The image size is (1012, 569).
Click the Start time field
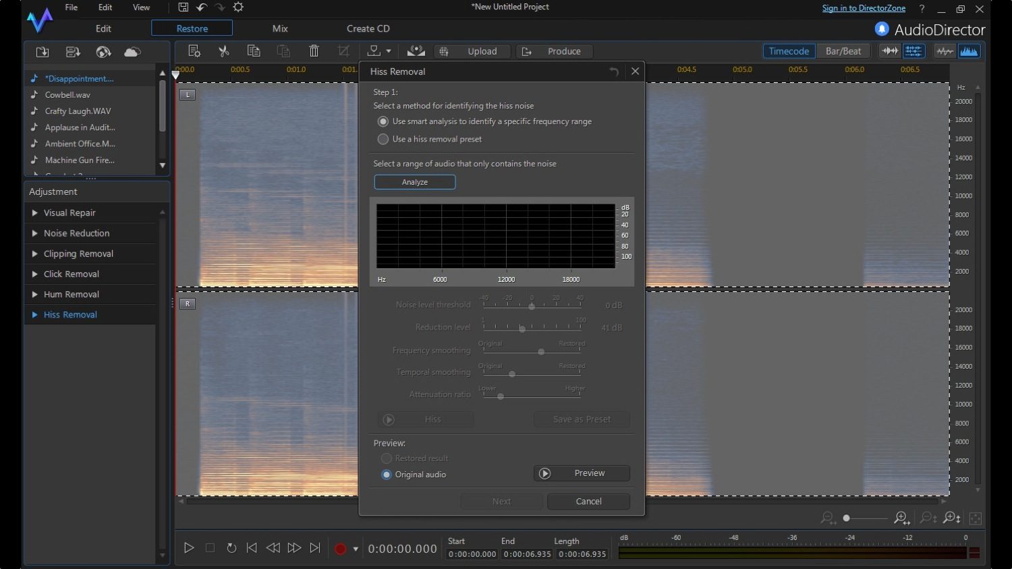click(472, 554)
